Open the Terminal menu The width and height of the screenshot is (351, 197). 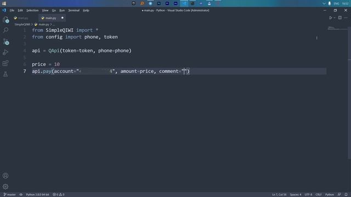[74, 10]
